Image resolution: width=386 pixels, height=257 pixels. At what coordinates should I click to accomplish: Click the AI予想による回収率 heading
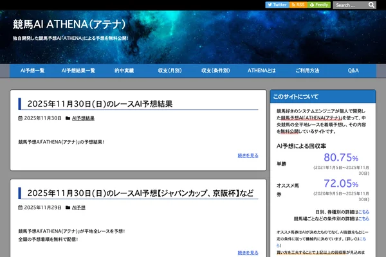(301, 146)
